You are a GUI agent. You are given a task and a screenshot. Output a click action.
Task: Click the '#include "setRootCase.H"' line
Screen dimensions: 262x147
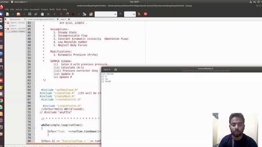[59, 90]
